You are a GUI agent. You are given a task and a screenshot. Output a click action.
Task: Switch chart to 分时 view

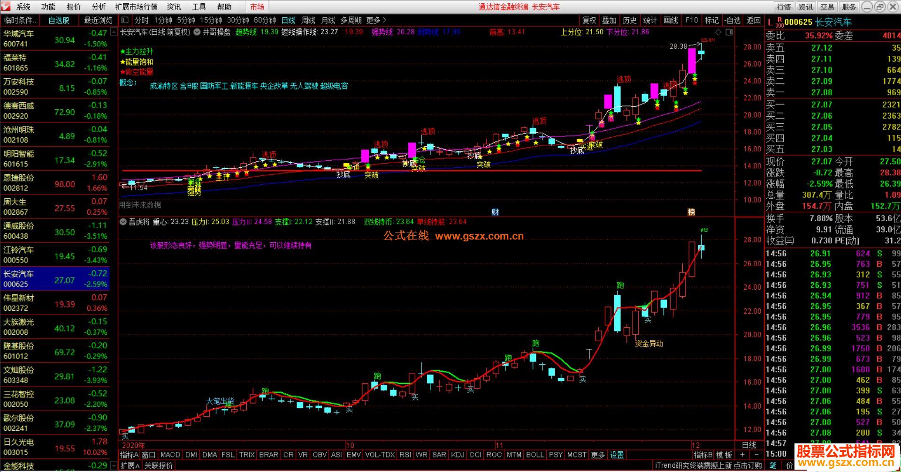pos(141,20)
